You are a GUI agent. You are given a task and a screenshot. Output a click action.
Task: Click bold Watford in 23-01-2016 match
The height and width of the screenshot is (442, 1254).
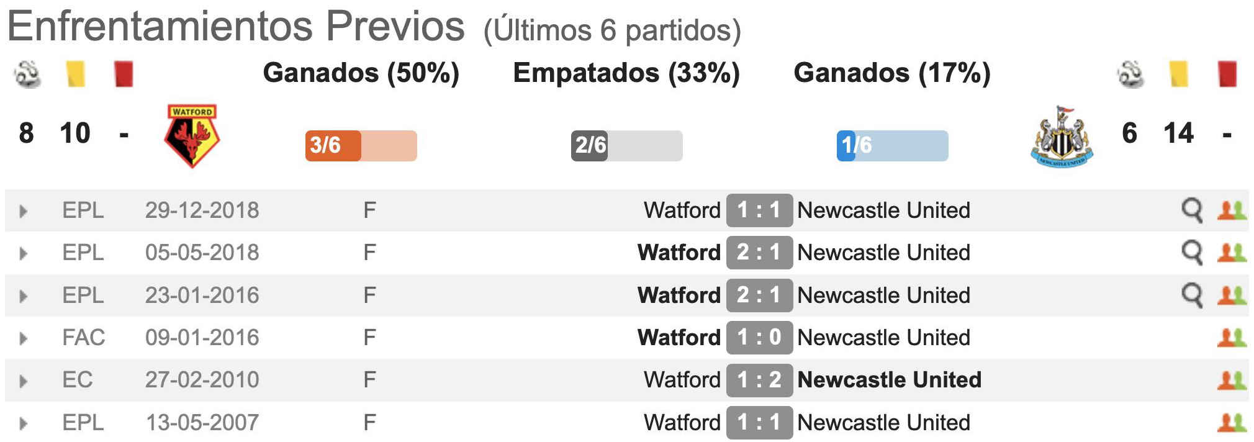coord(679,295)
